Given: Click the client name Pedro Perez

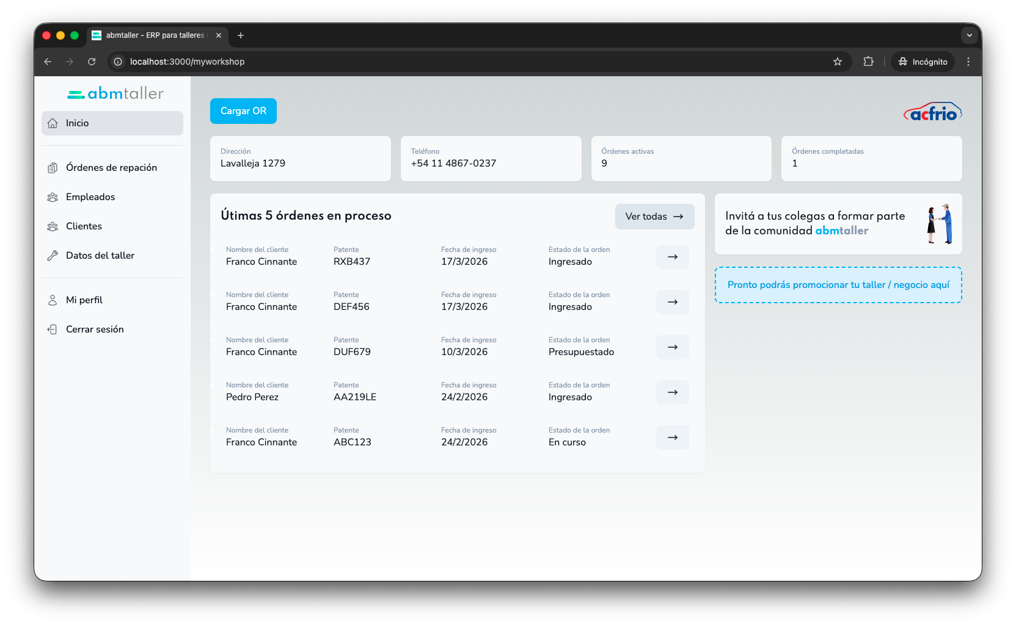Looking at the screenshot, I should pos(252,397).
